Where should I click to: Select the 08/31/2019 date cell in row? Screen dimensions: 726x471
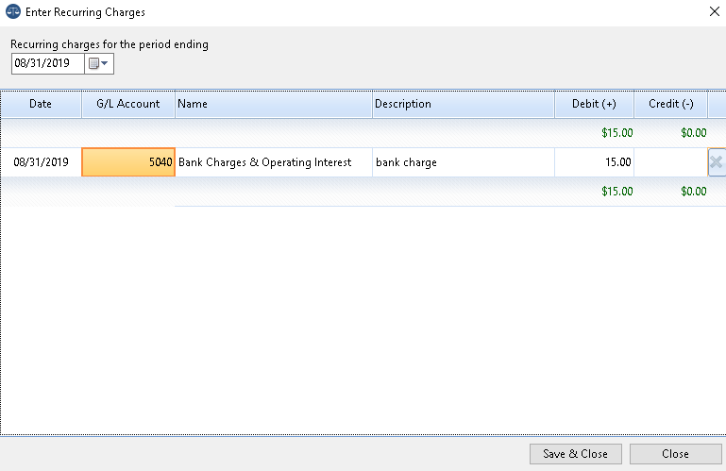[41, 162]
